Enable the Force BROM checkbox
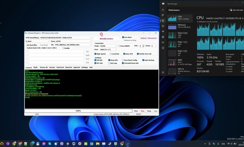Viewport: 244px width, 147px height. pyautogui.click(x=119, y=46)
